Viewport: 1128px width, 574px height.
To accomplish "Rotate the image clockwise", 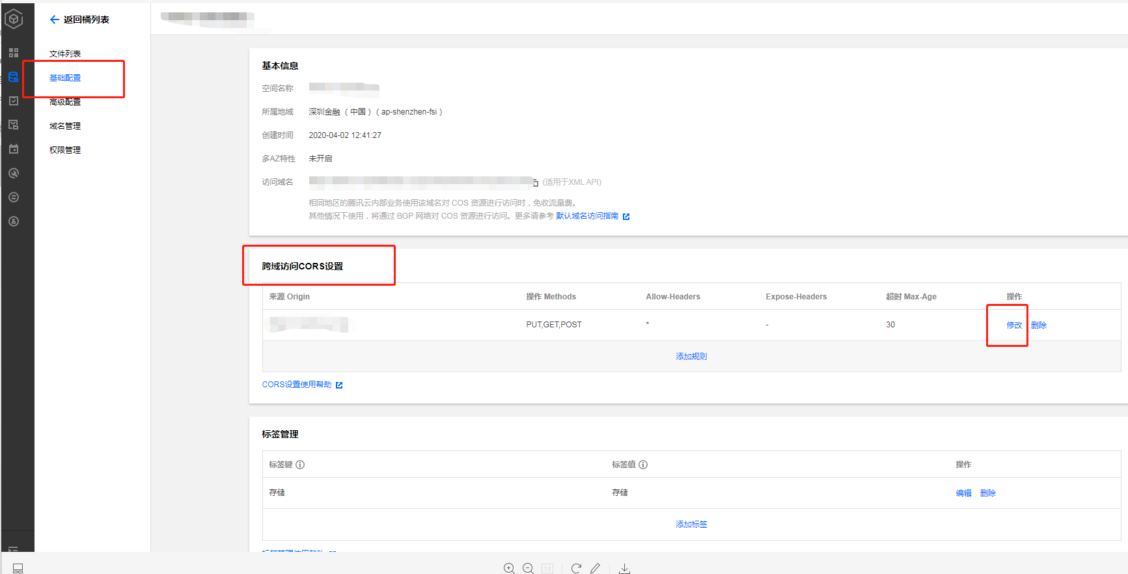I will [576, 568].
